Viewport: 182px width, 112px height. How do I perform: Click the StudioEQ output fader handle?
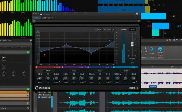click(x=132, y=44)
